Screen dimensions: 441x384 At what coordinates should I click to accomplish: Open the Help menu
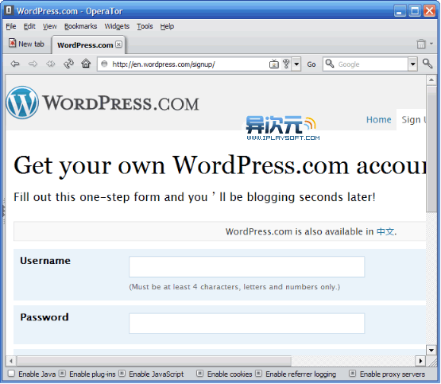tap(167, 26)
